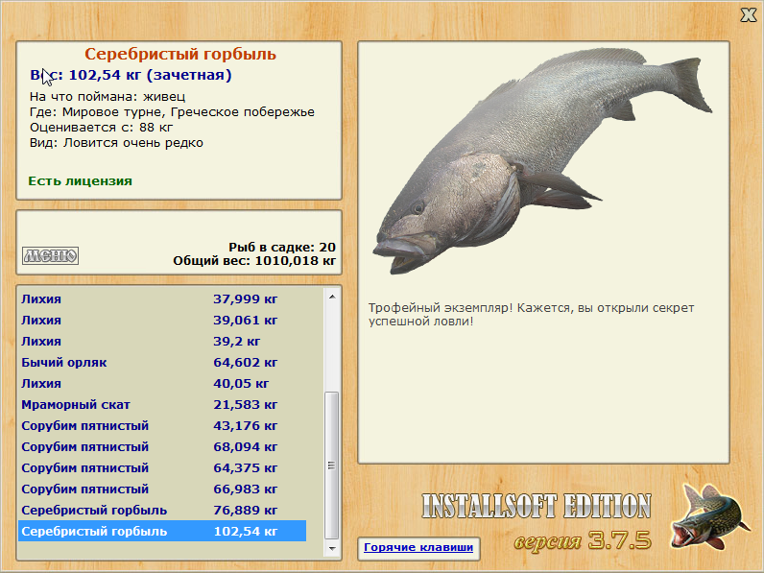Select Сорубим пятнистый 64,375 кг row

[x=162, y=467]
